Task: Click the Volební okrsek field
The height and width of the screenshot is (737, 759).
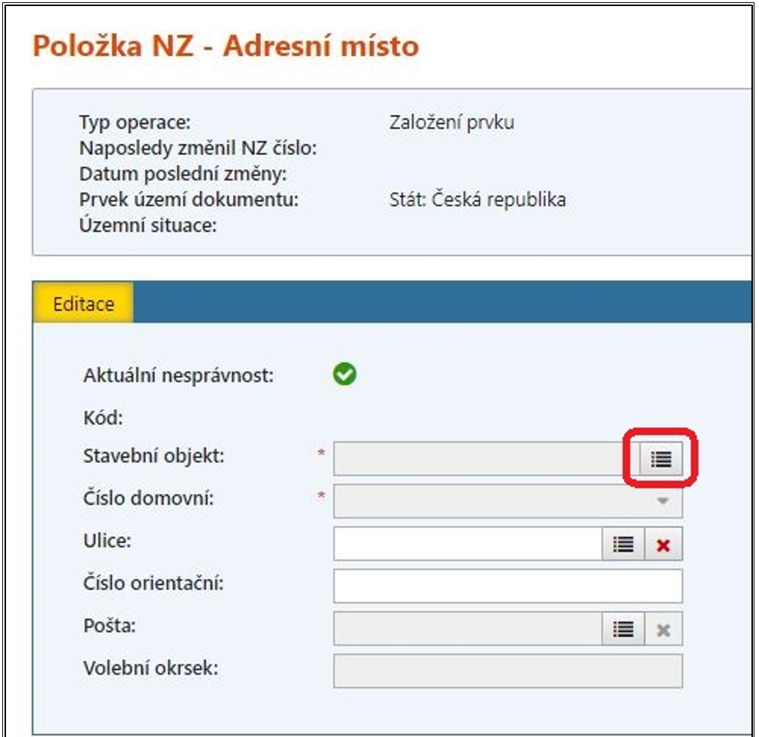Action: 507,670
